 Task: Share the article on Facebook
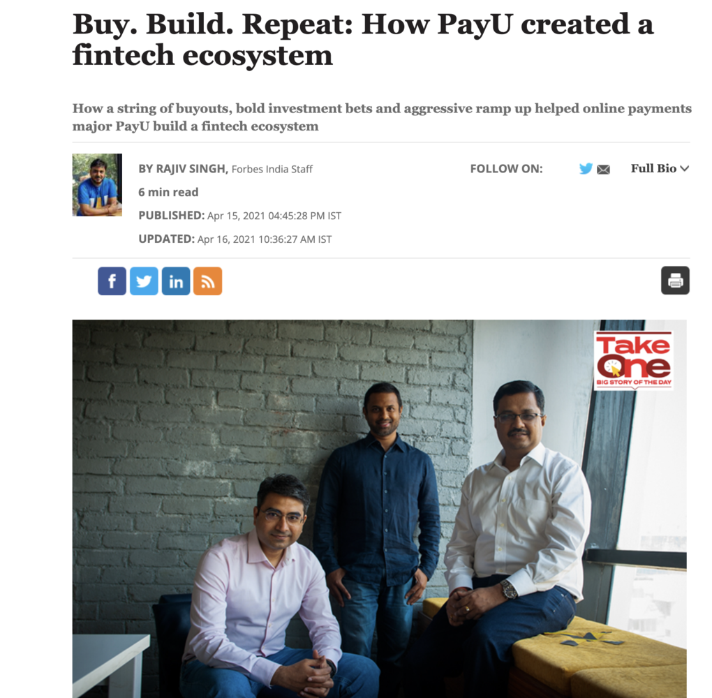(112, 281)
